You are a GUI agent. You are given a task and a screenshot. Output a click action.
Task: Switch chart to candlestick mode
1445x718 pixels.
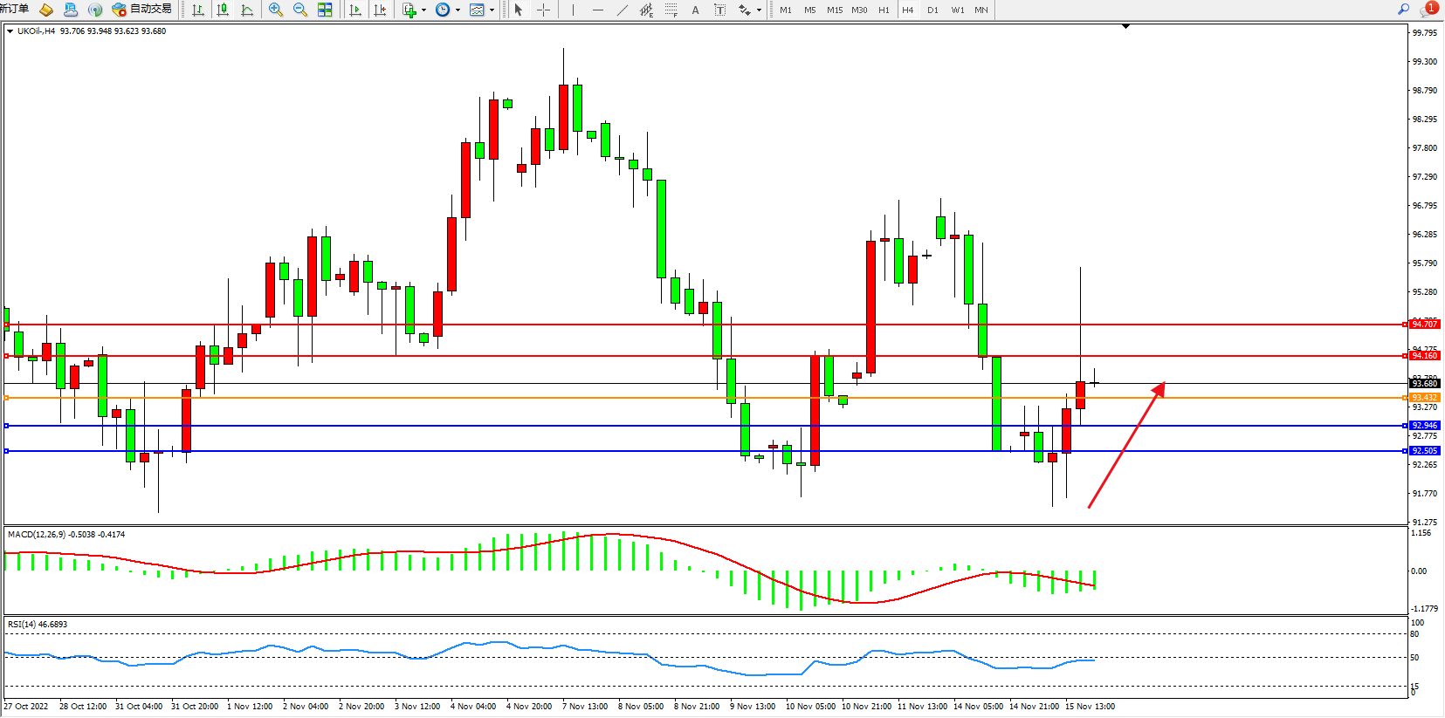tap(223, 10)
